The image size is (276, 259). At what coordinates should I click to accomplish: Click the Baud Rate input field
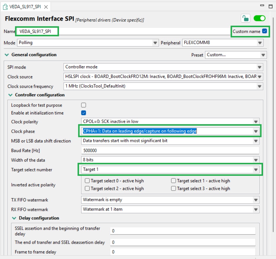[x=170, y=150]
